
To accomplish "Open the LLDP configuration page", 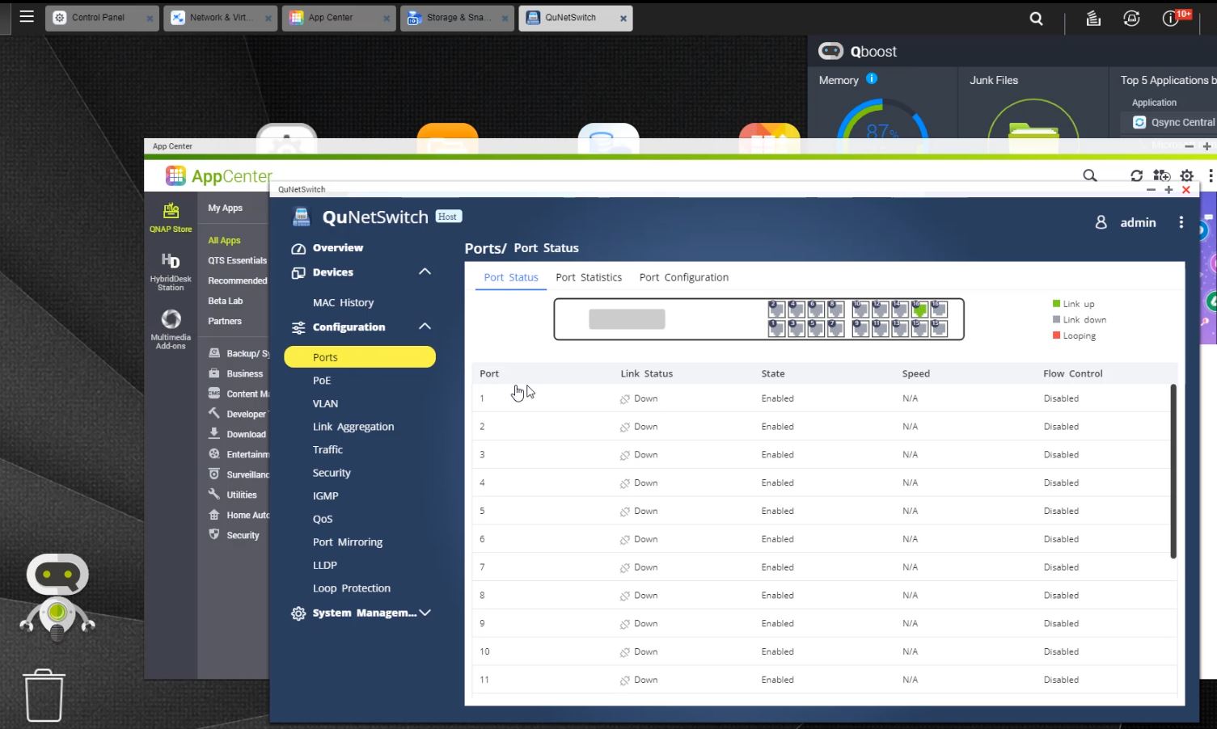I will [x=325, y=565].
